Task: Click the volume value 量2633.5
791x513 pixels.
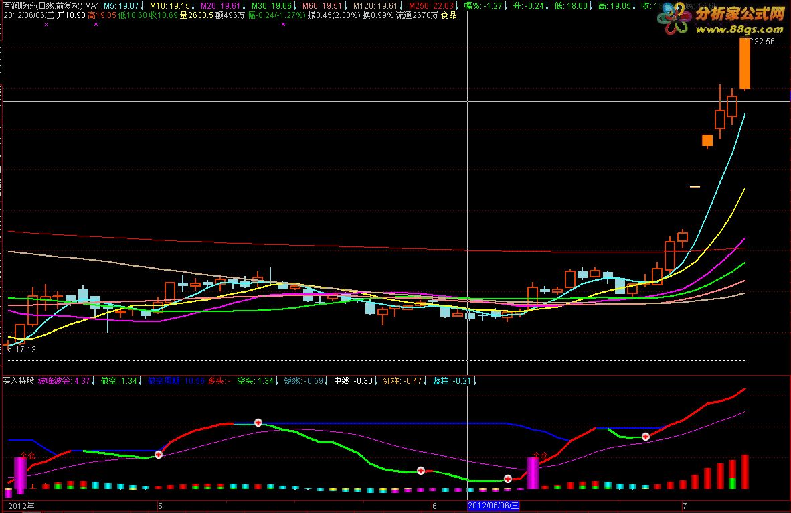Action: 196,15
